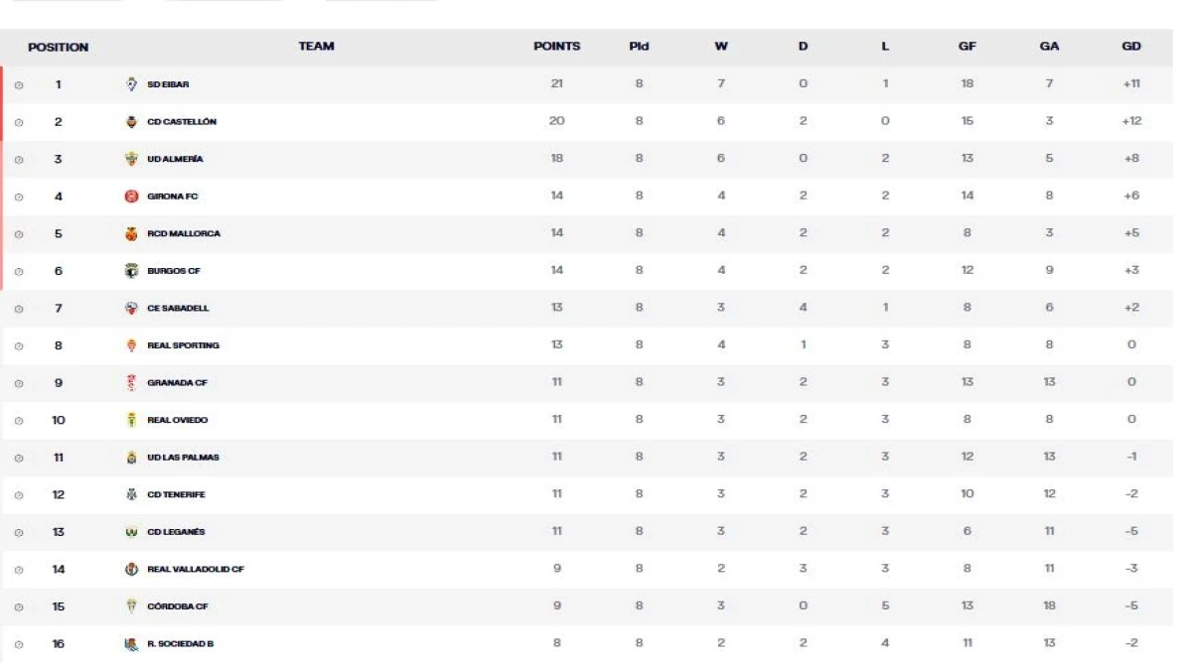The width and height of the screenshot is (1192, 670).
Task: Expand the row indicator for position 7
Action: [x=19, y=308]
